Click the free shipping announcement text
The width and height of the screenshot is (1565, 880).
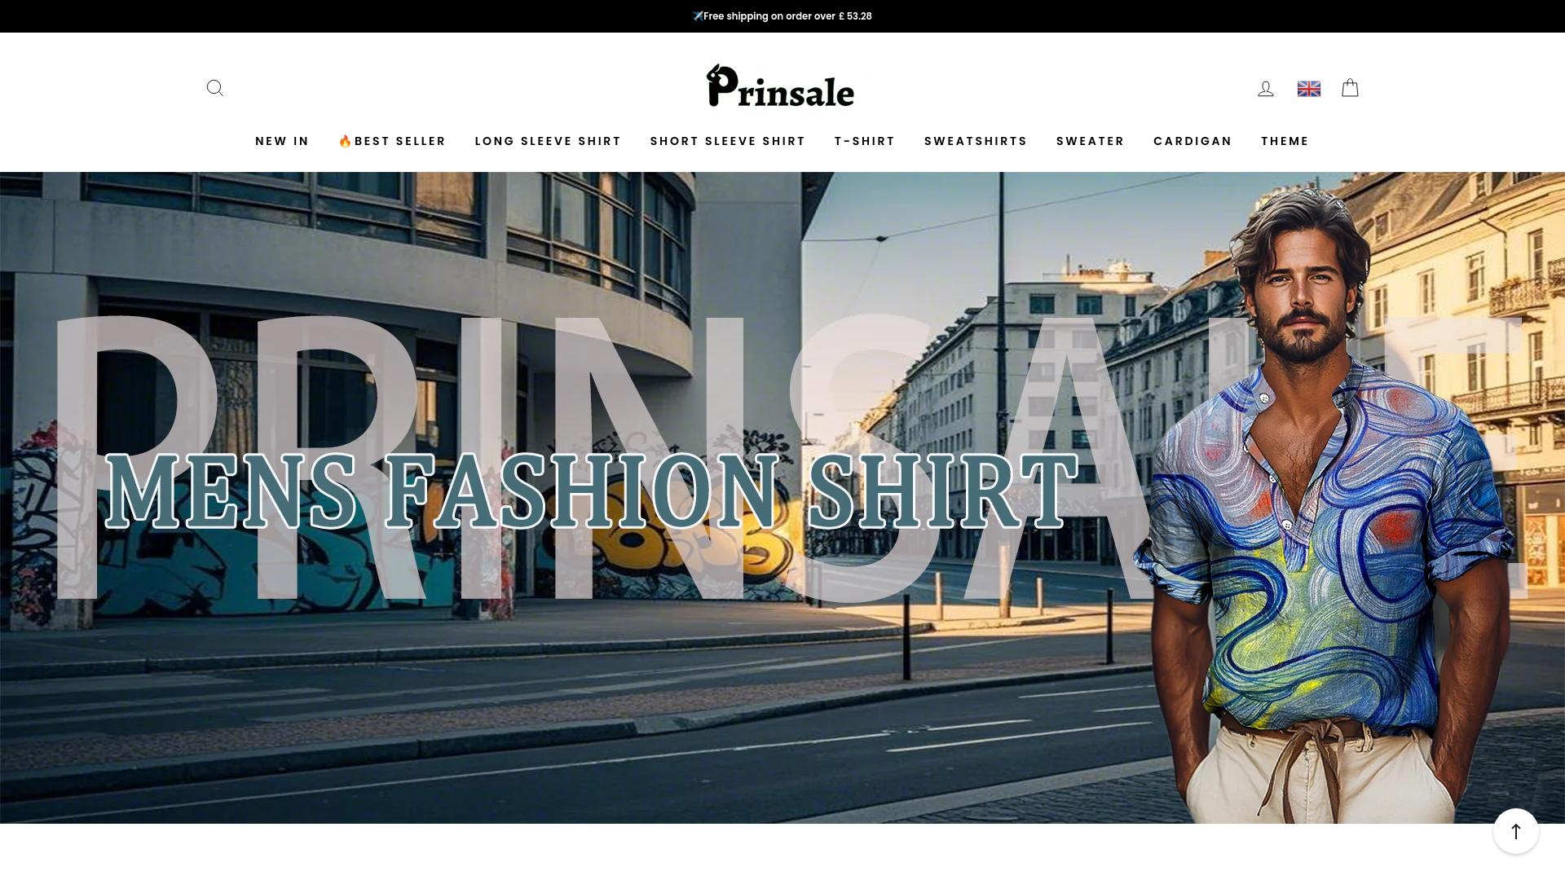[787, 16]
